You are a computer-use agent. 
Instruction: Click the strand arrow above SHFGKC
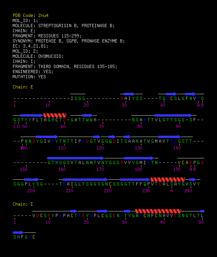point(18,232)
